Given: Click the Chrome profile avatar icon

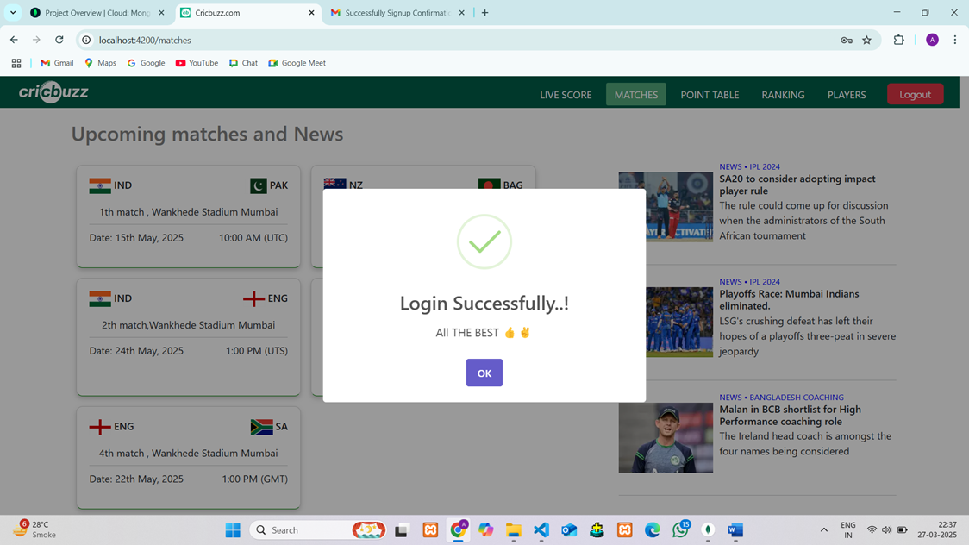Looking at the screenshot, I should point(932,40).
